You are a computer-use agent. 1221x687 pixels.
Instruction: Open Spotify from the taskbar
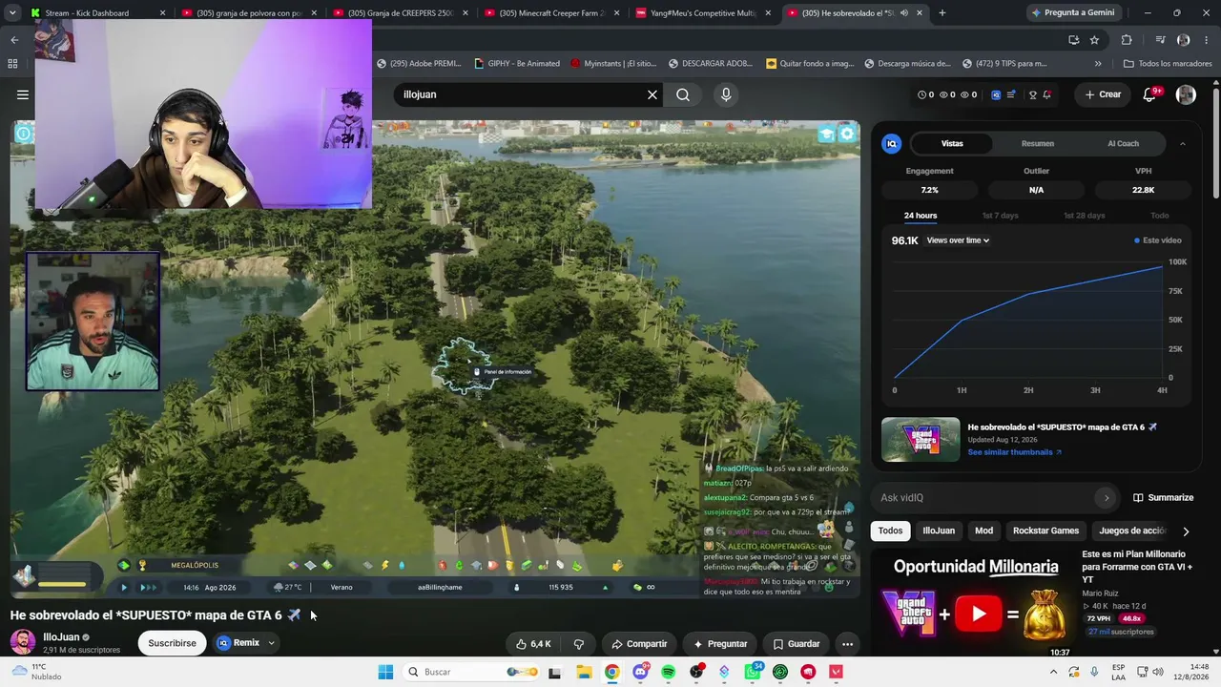click(x=668, y=672)
